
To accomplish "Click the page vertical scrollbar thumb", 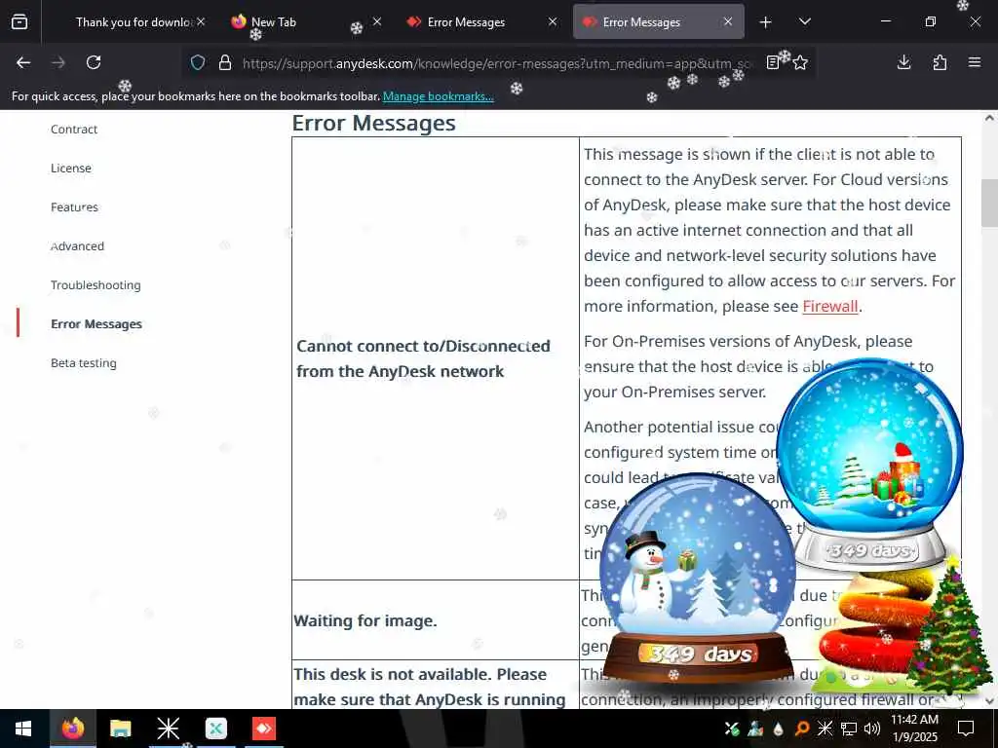I will click(x=989, y=203).
